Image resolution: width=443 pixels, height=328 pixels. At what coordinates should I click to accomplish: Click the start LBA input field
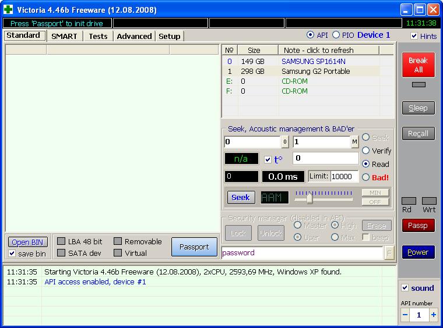coord(252,142)
